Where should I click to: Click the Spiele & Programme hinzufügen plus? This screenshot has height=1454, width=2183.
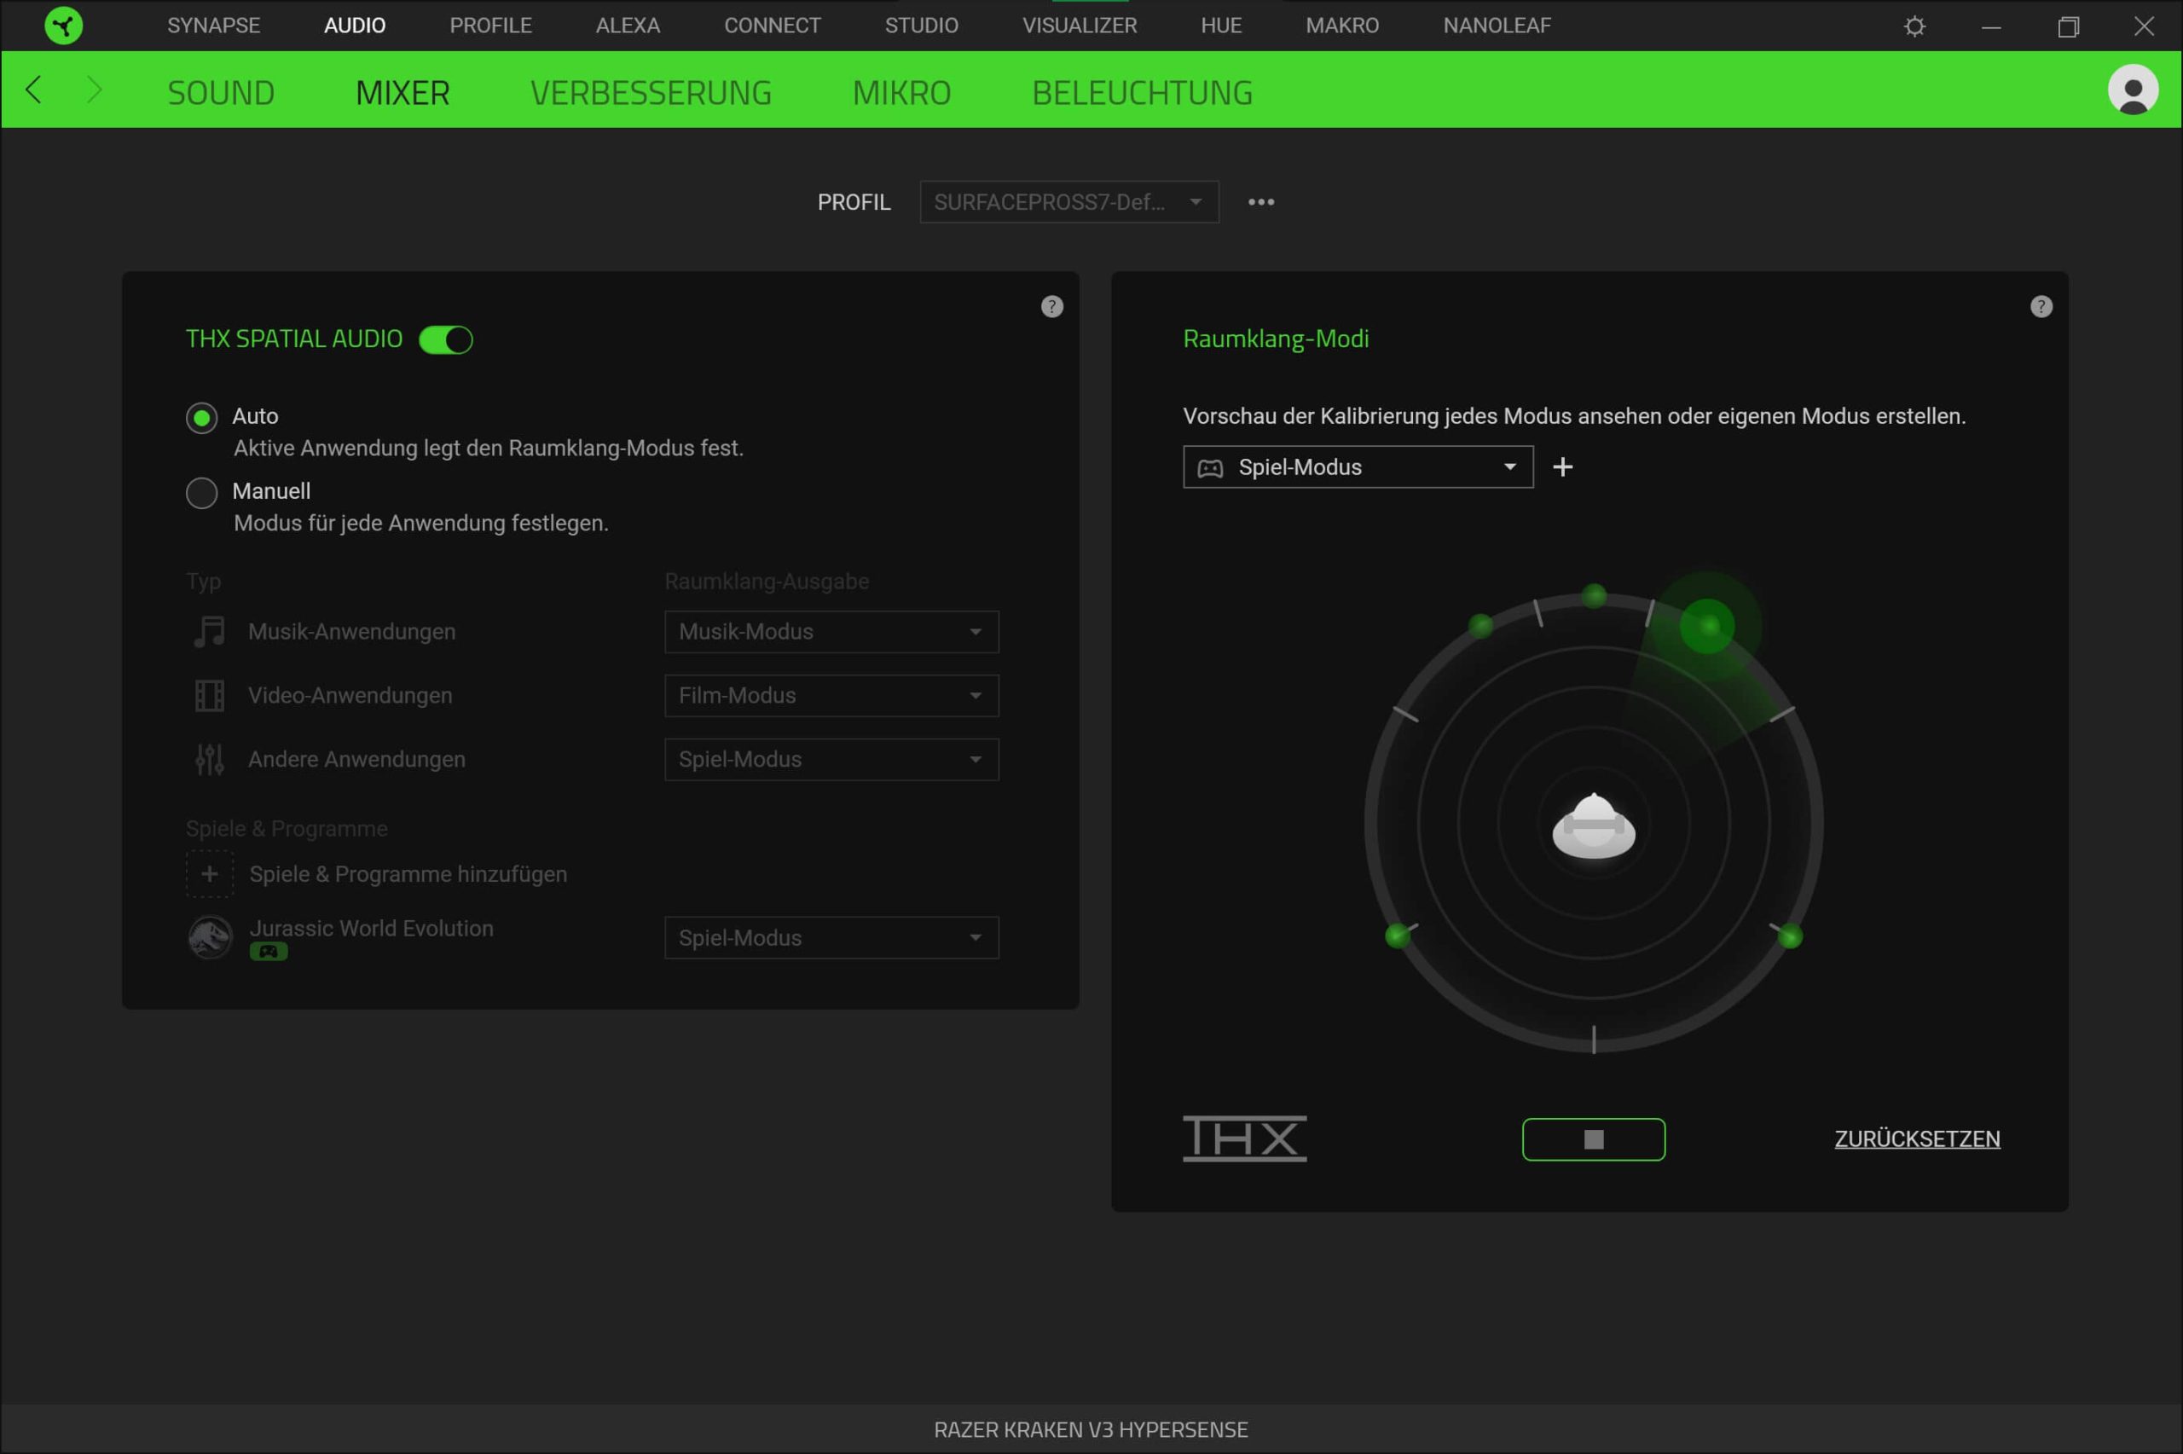tap(210, 874)
